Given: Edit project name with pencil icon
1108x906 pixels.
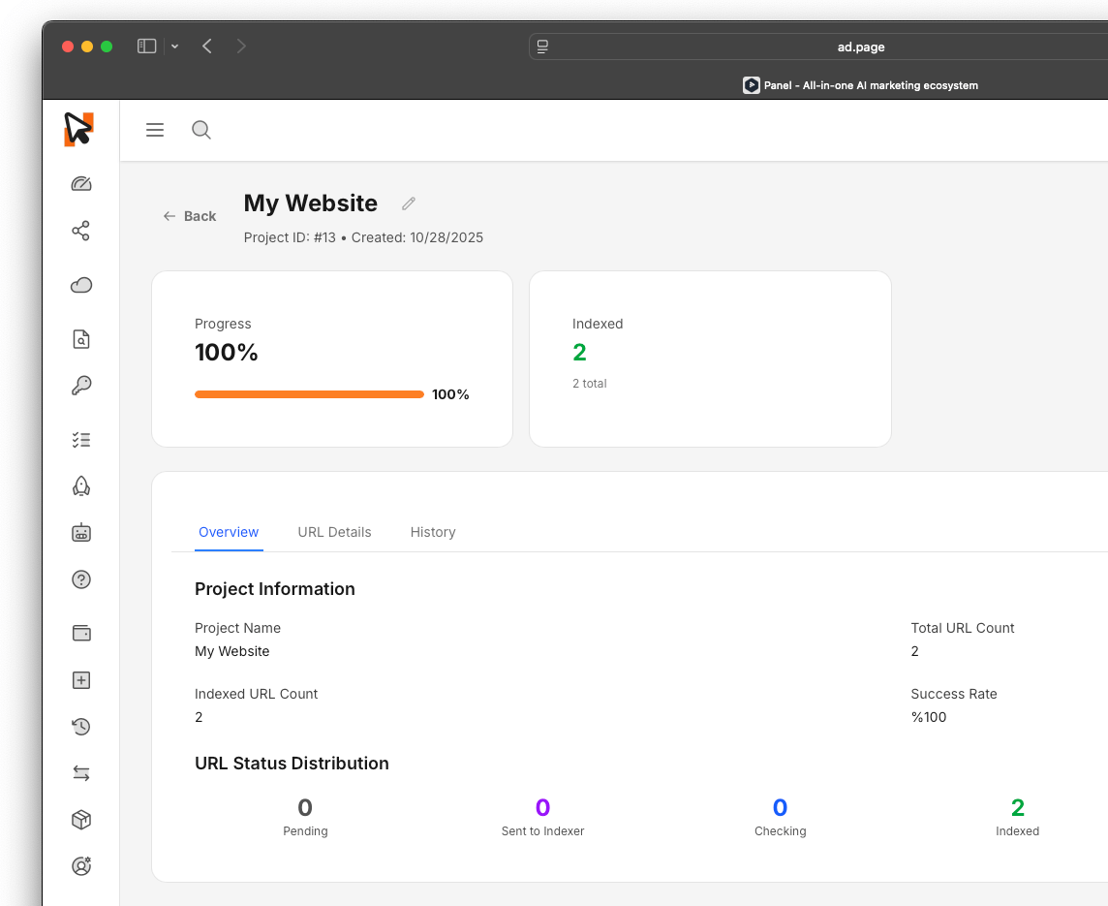Looking at the screenshot, I should [x=409, y=203].
